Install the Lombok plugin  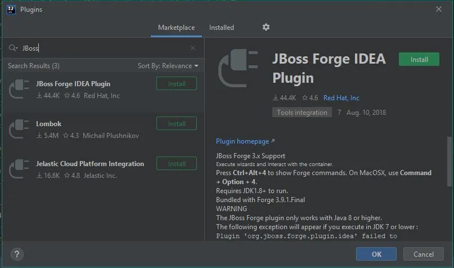[177, 123]
